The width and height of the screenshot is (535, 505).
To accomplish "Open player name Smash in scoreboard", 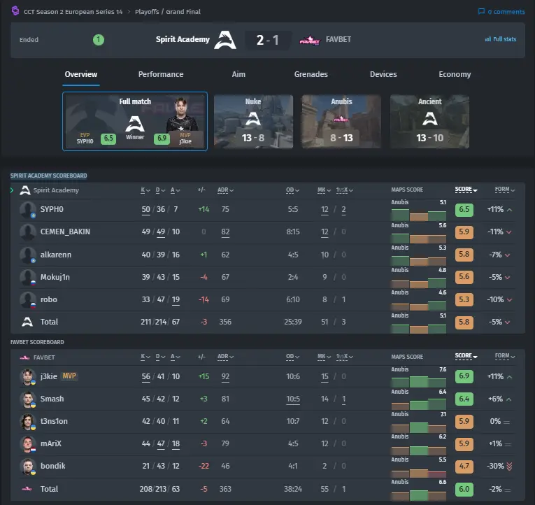I will (x=52, y=399).
